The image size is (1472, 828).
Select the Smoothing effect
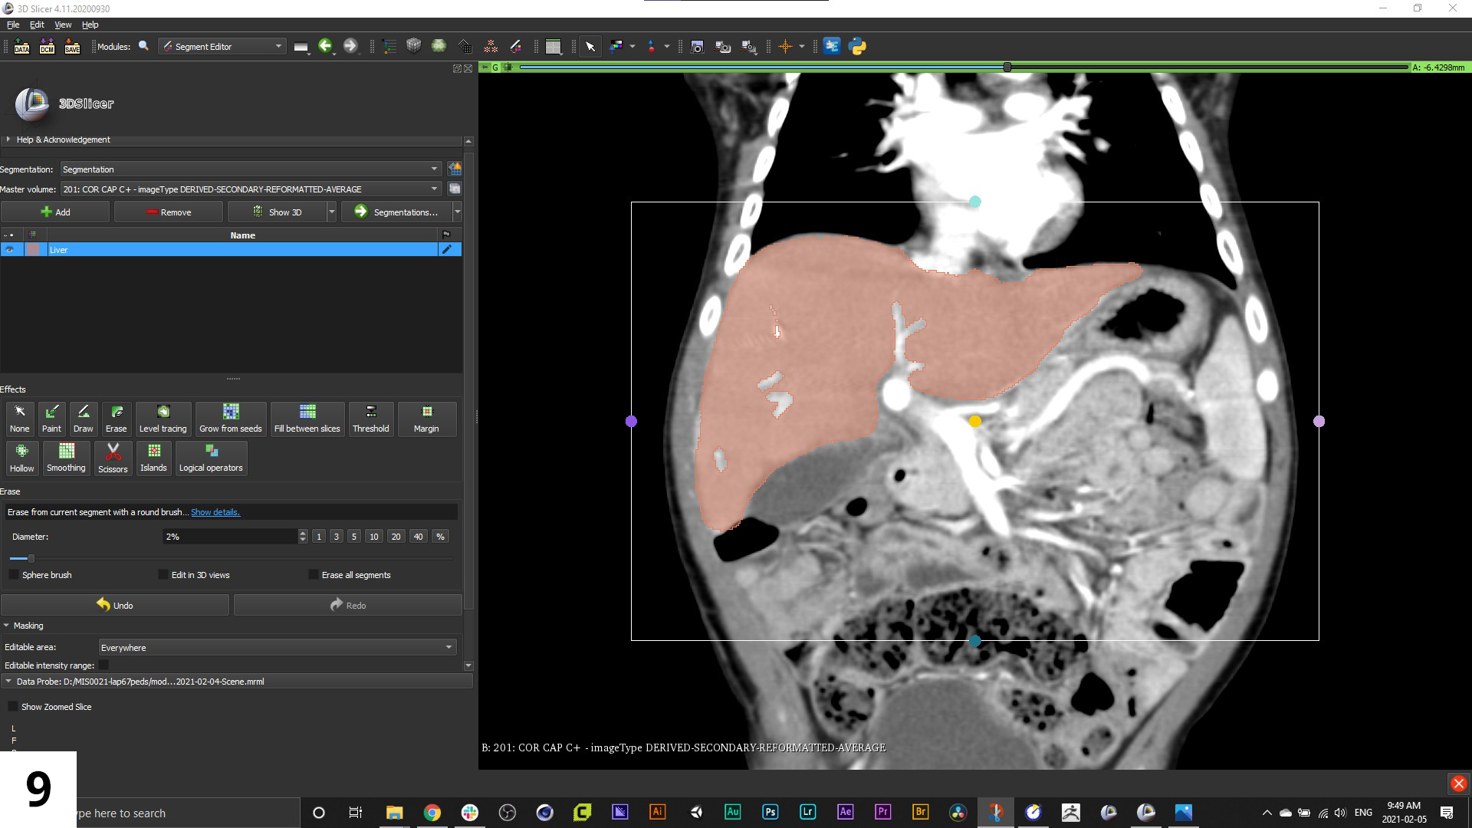click(x=66, y=457)
